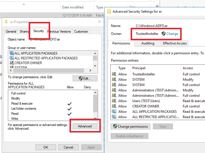Click the Access column header
The width and height of the screenshot is (205, 153).
point(193,68)
